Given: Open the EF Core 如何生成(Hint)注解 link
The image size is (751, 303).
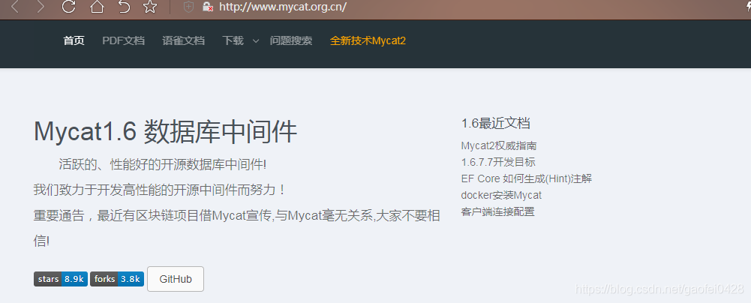Looking at the screenshot, I should [x=527, y=178].
